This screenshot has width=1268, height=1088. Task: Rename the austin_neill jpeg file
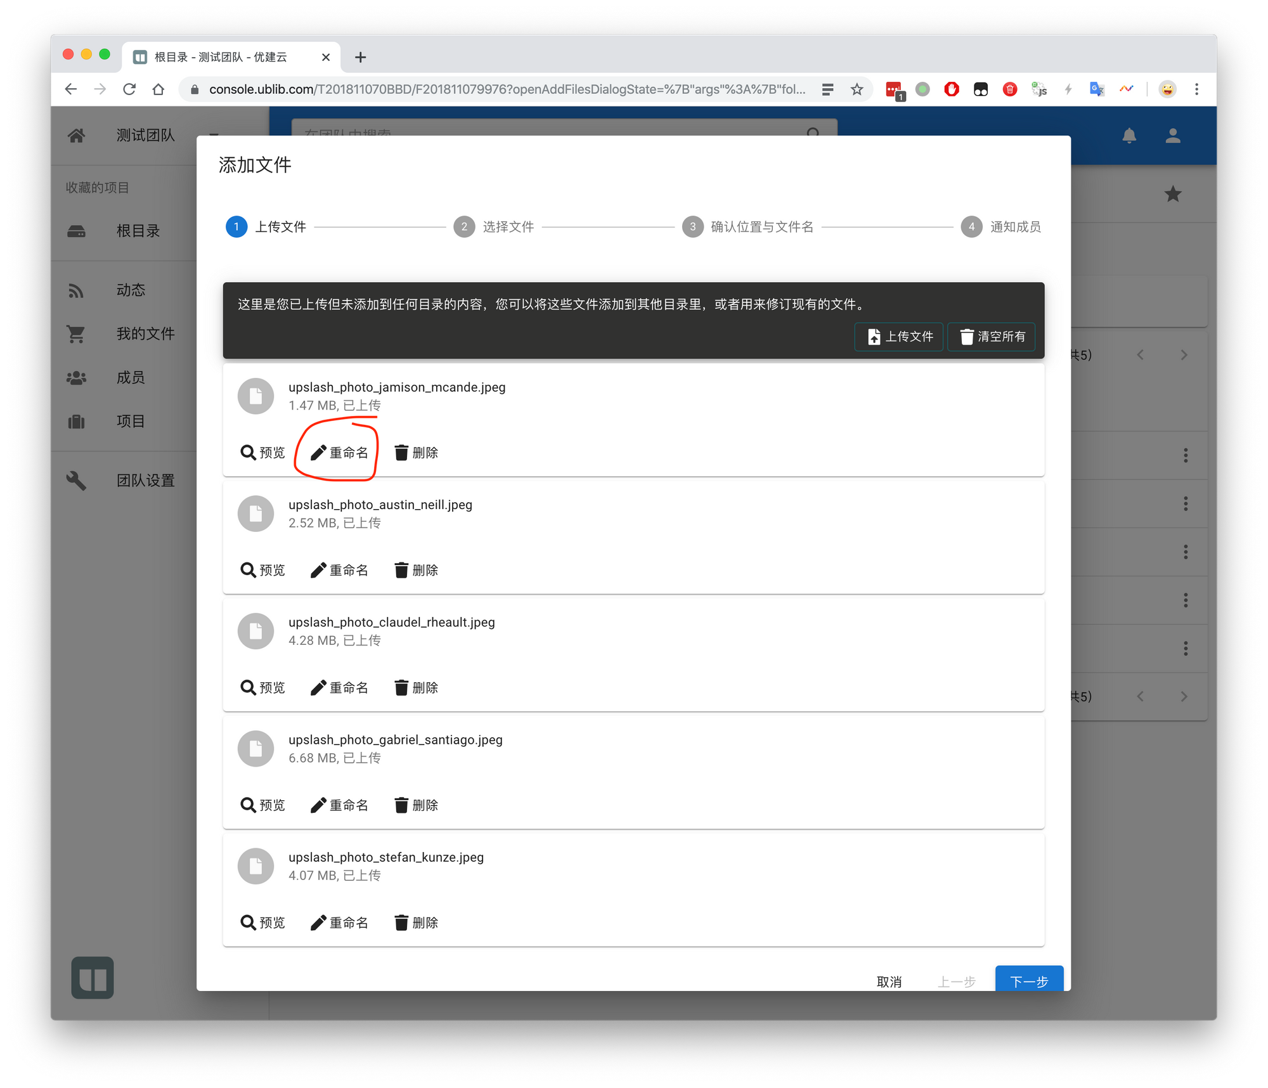pos(339,570)
